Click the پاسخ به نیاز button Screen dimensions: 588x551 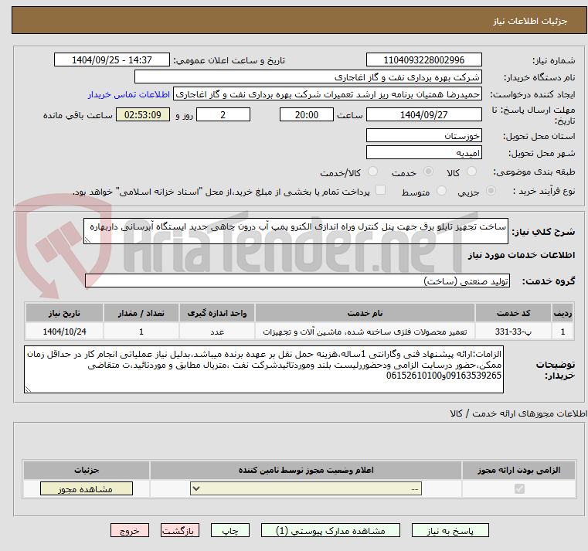click(450, 530)
